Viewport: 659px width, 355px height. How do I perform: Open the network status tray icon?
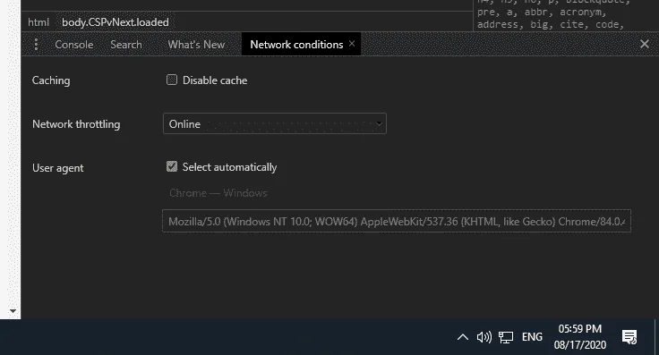coord(506,337)
